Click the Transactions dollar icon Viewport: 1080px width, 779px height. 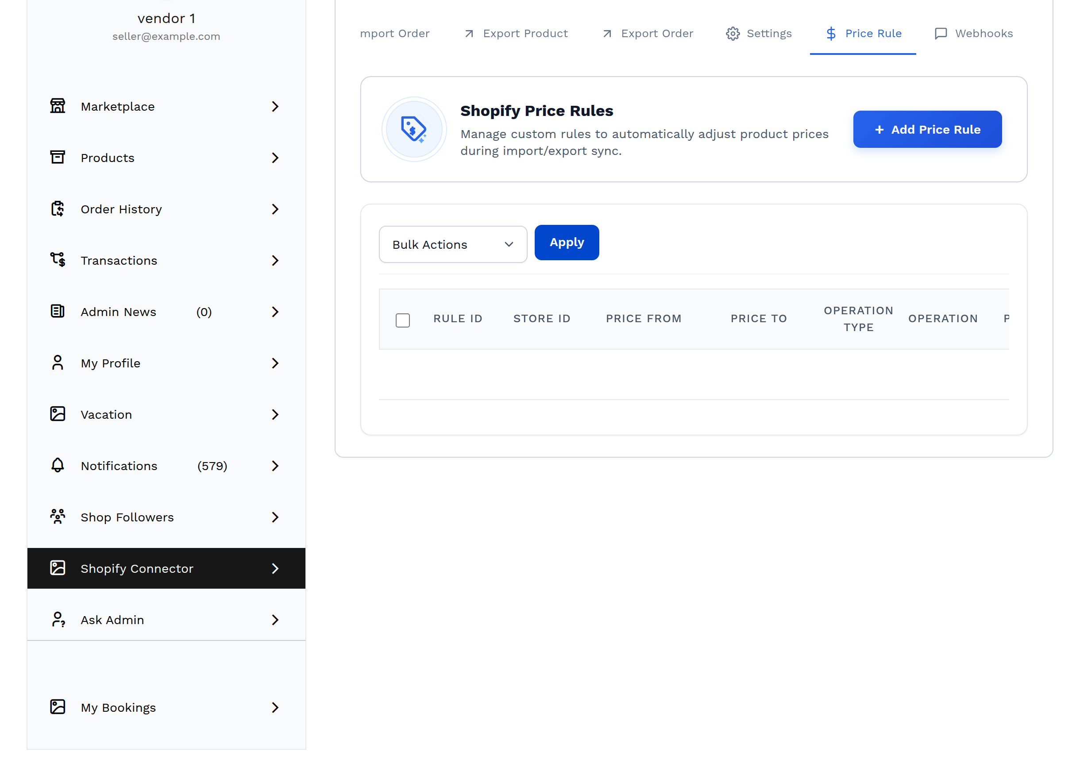point(58,260)
